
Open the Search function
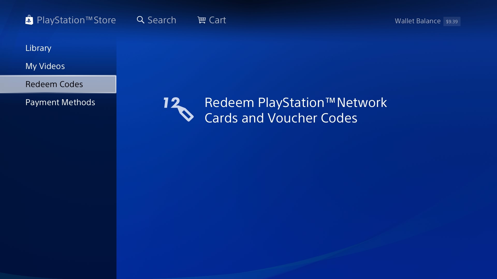[156, 20]
